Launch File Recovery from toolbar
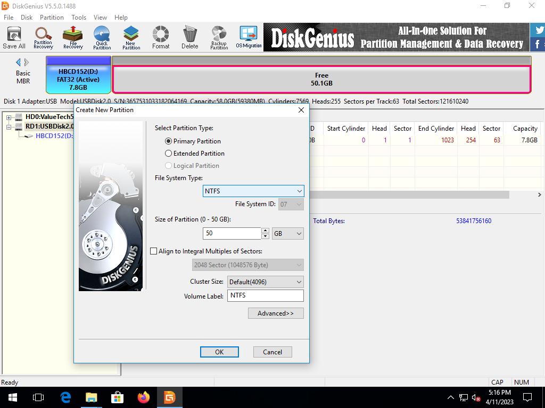The image size is (545, 408). coord(73,37)
